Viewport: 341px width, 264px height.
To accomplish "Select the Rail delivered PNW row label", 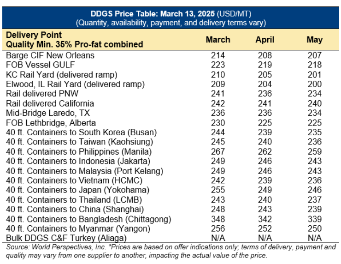I will click(42, 94).
